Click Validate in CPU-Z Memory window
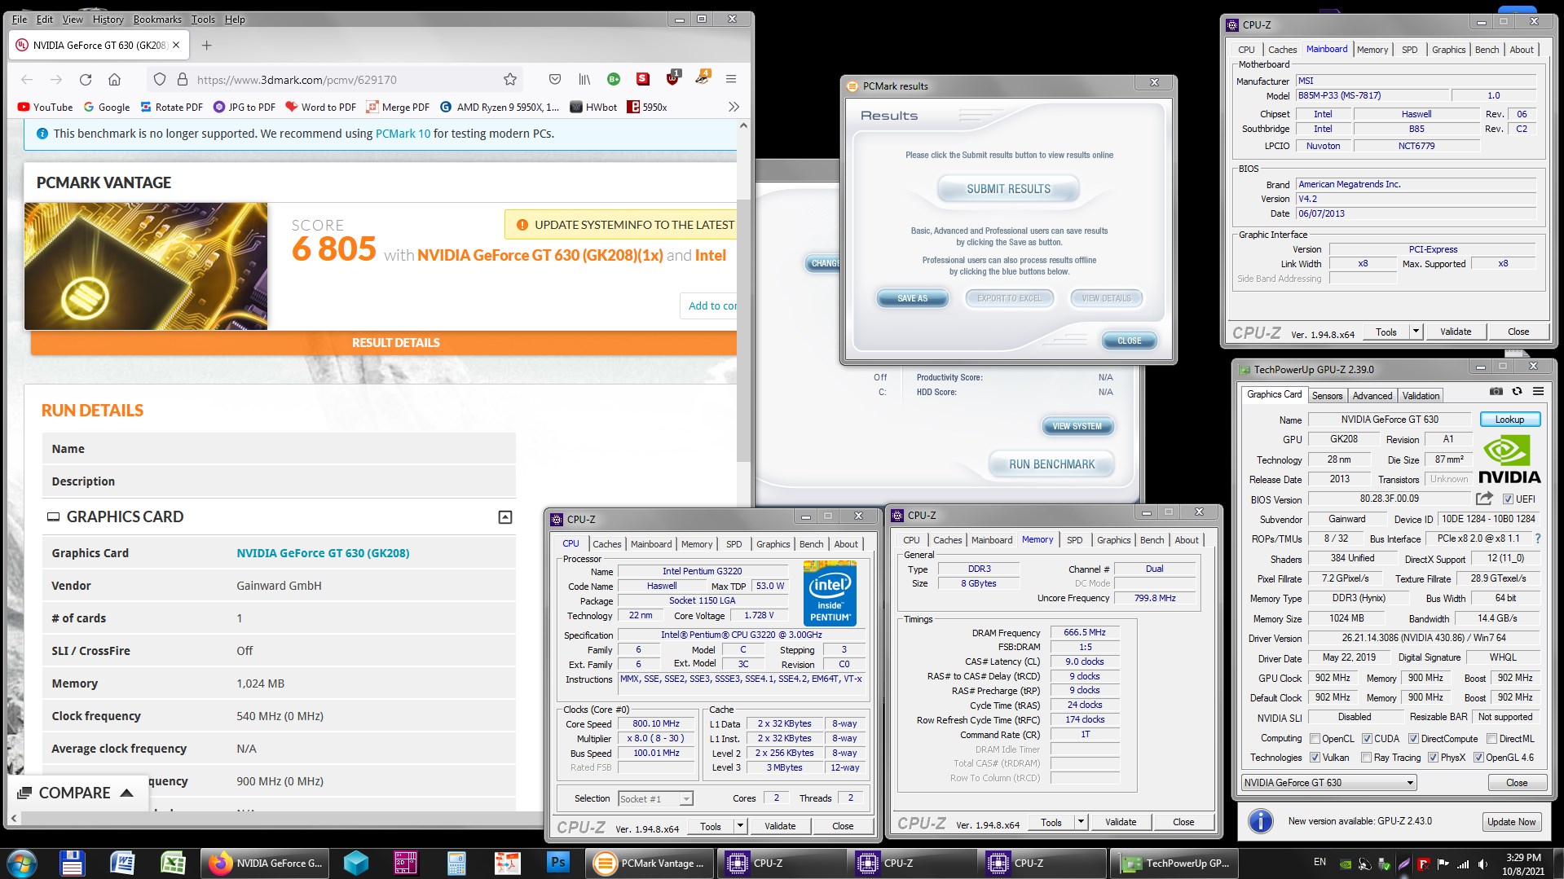 tap(1121, 822)
